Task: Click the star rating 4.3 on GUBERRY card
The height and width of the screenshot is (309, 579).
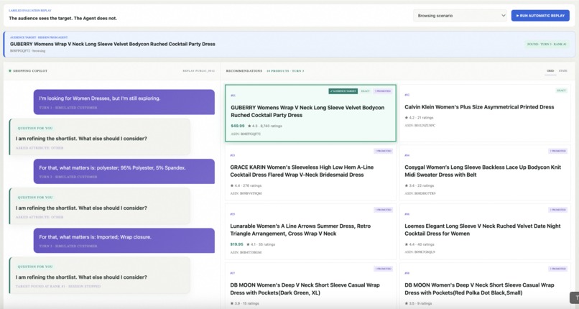Action: click(265, 126)
